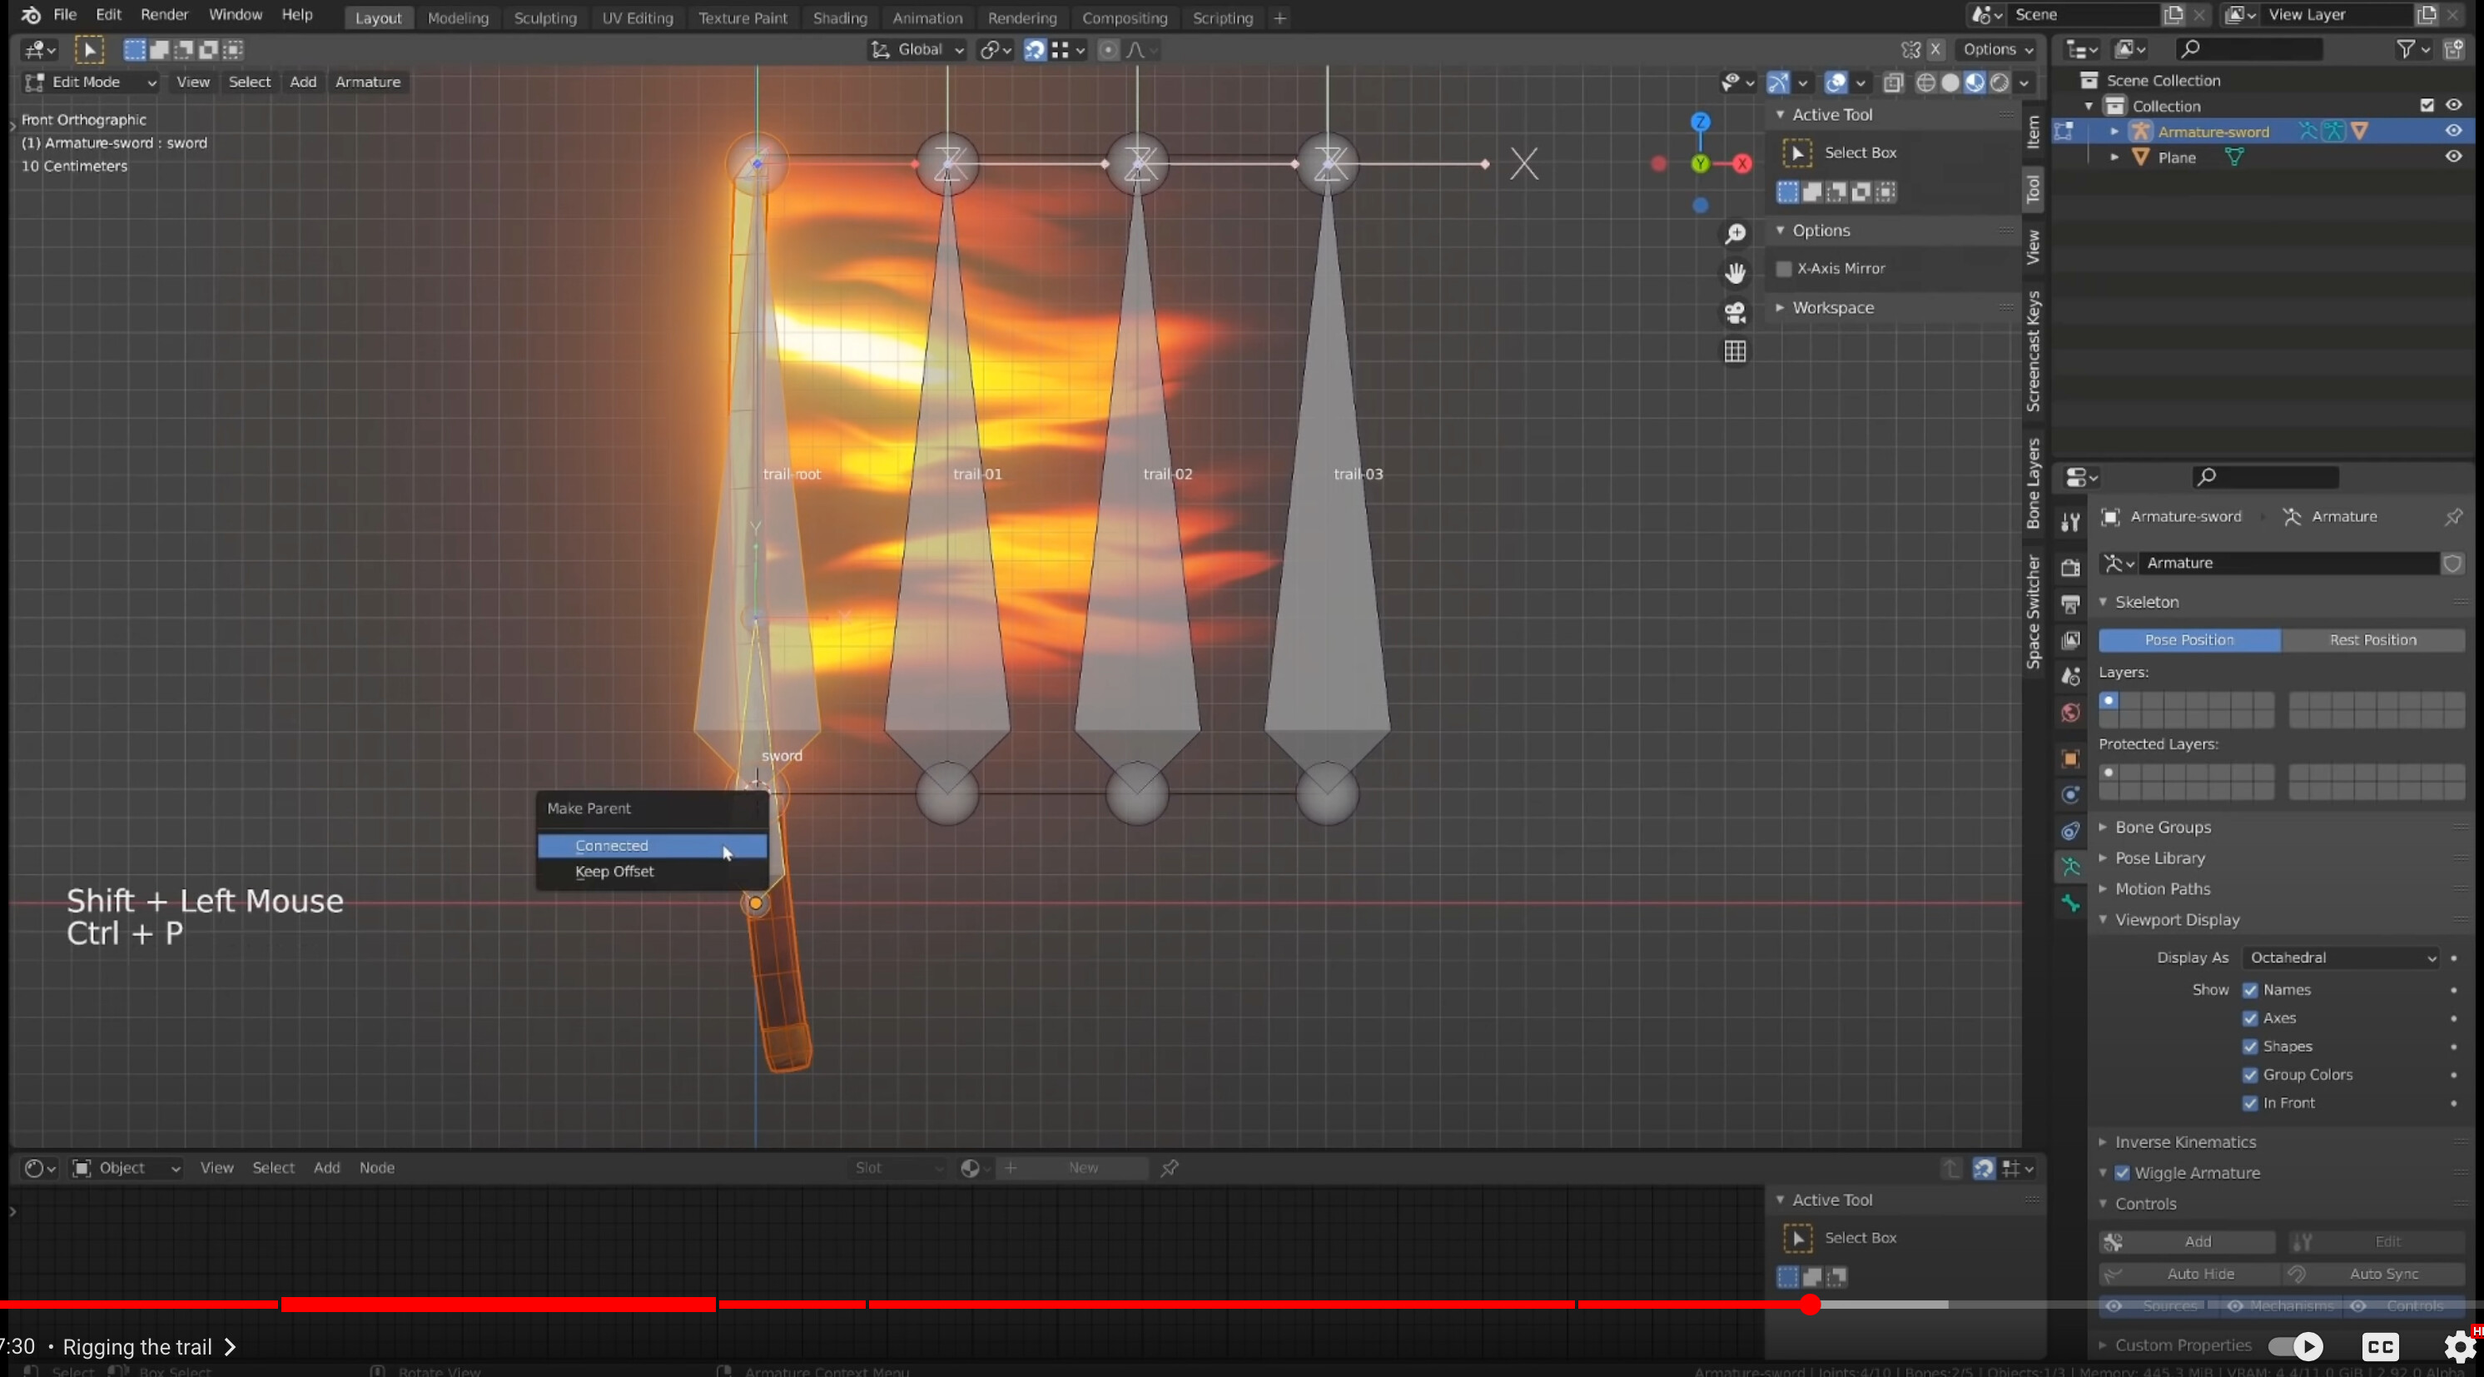Open the Global transform orientation dropdown
Image resolution: width=2484 pixels, height=1377 pixels.
click(x=917, y=50)
